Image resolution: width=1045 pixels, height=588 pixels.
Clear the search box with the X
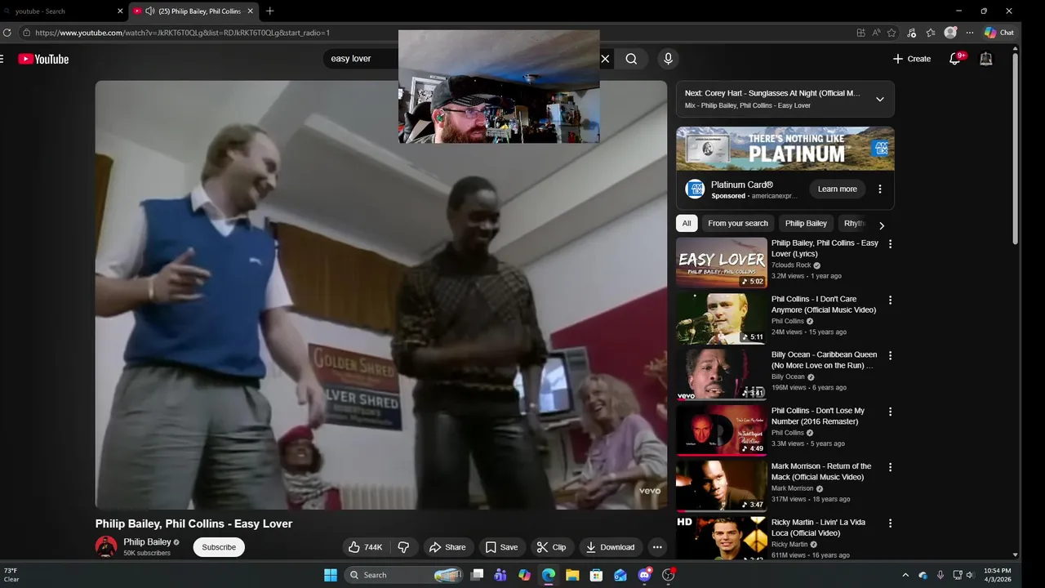(x=605, y=59)
